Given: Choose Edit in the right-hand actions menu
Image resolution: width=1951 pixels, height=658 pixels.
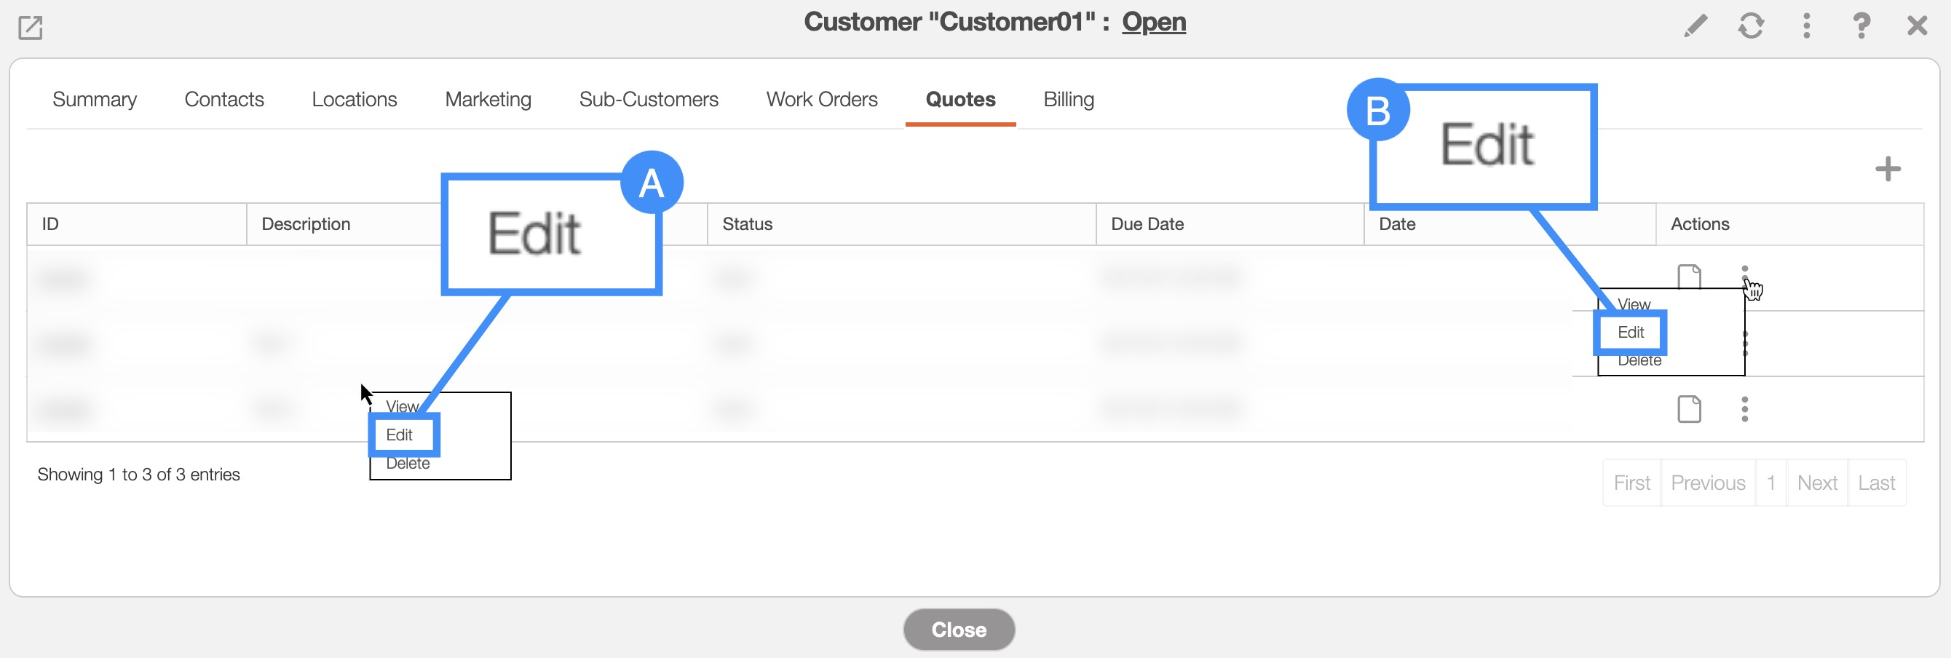Looking at the screenshot, I should click(x=1630, y=333).
